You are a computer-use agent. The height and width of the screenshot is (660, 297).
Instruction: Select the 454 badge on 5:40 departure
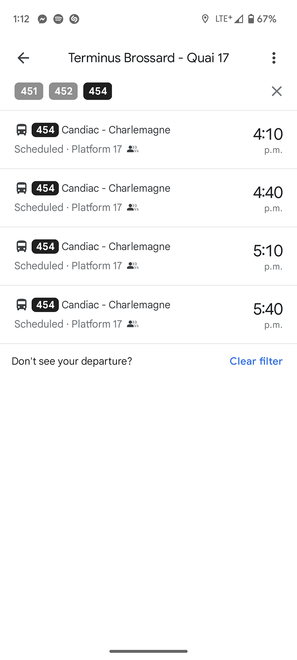pos(45,305)
